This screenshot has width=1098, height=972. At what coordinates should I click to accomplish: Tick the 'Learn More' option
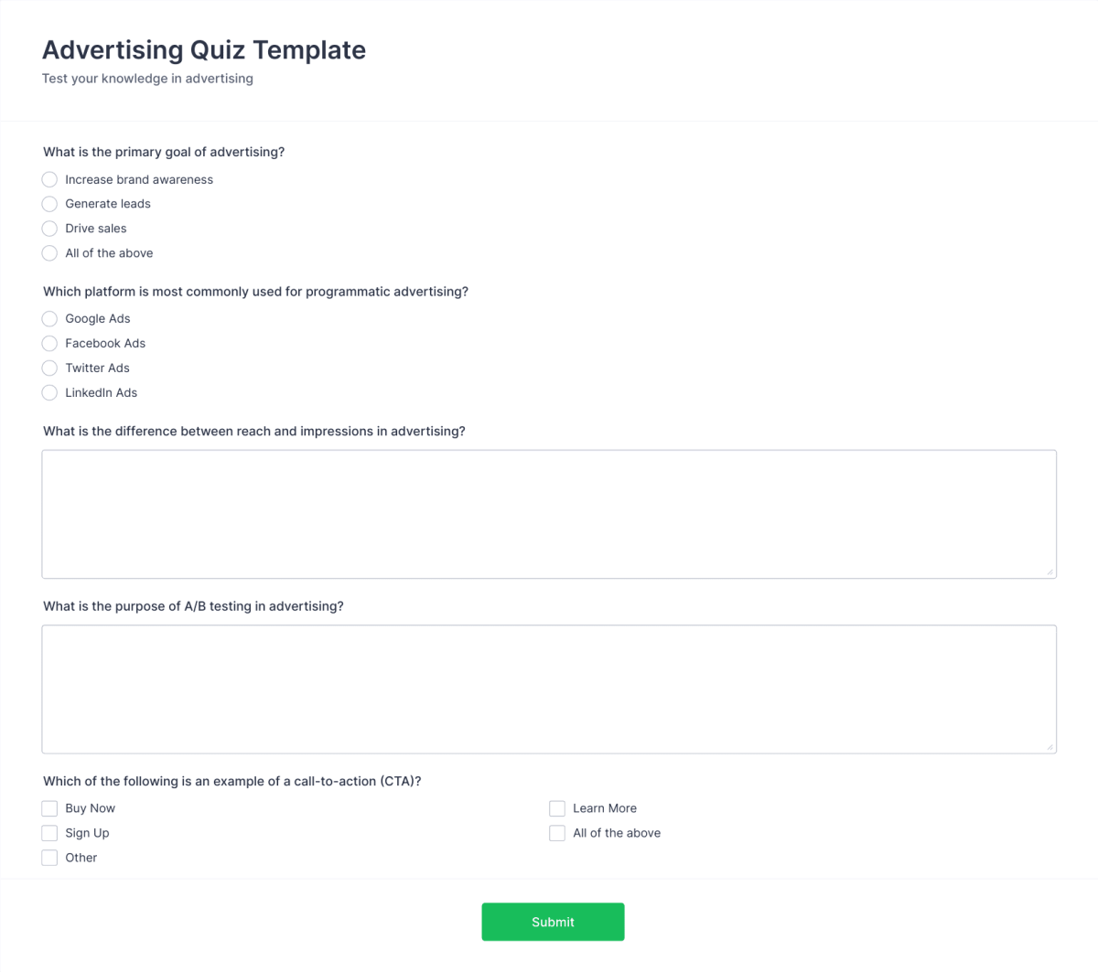(557, 808)
